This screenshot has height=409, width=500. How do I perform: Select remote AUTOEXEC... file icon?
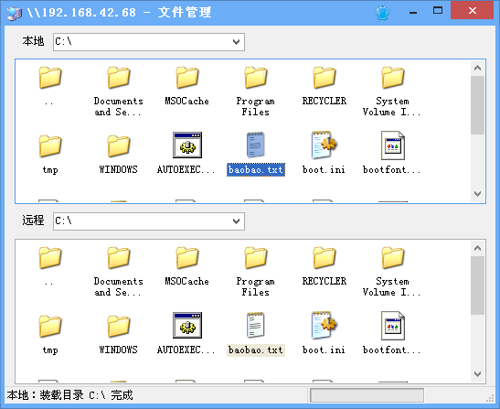tap(187, 326)
